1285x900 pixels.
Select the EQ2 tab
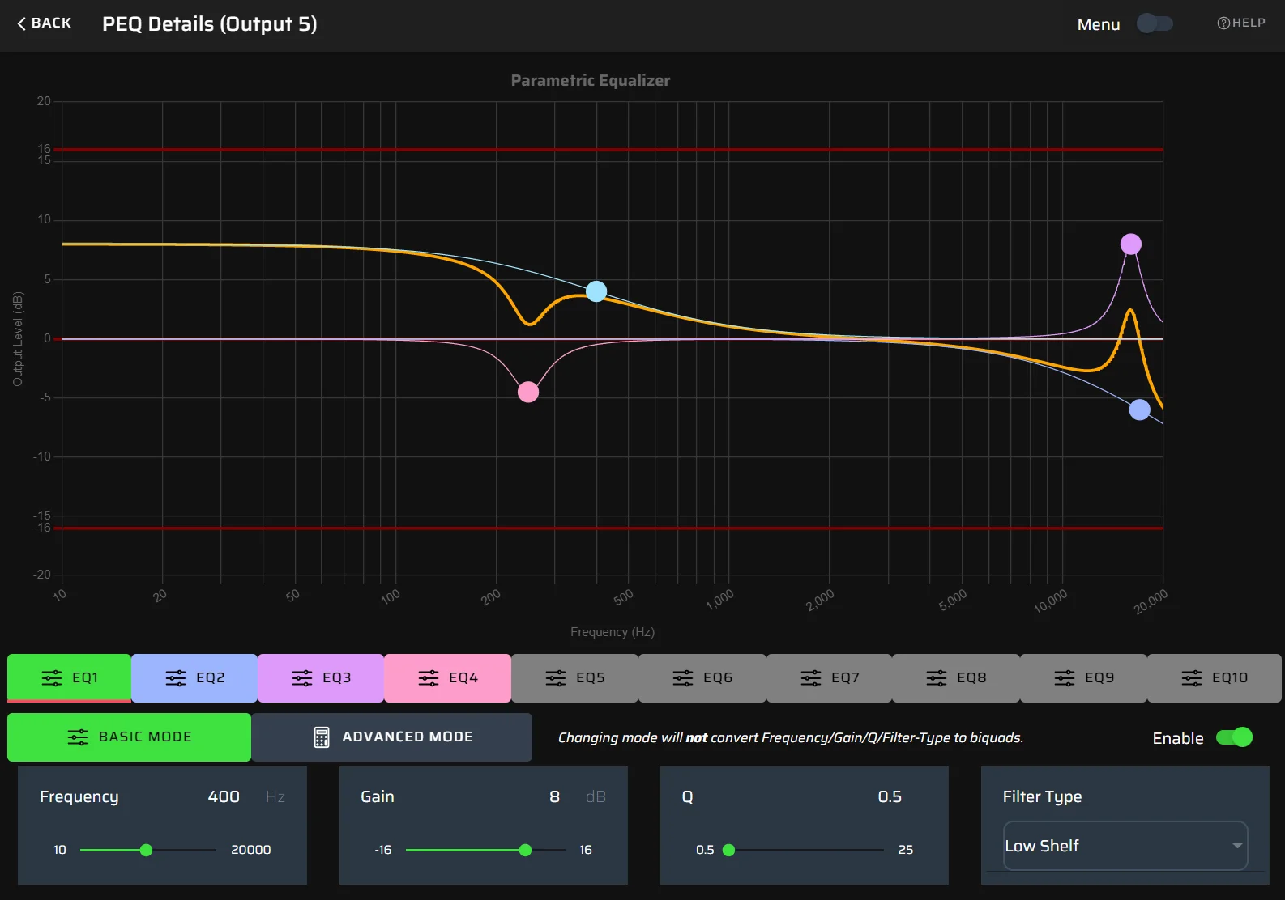[194, 678]
